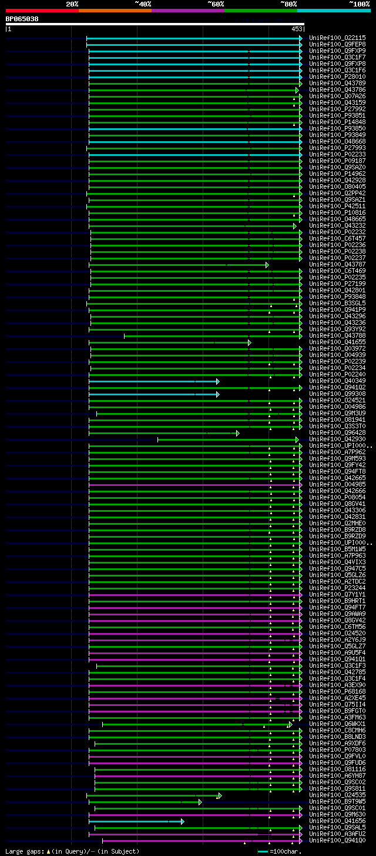Click the UniRef100_P14848 label
376x856 pixels.
[337, 122]
